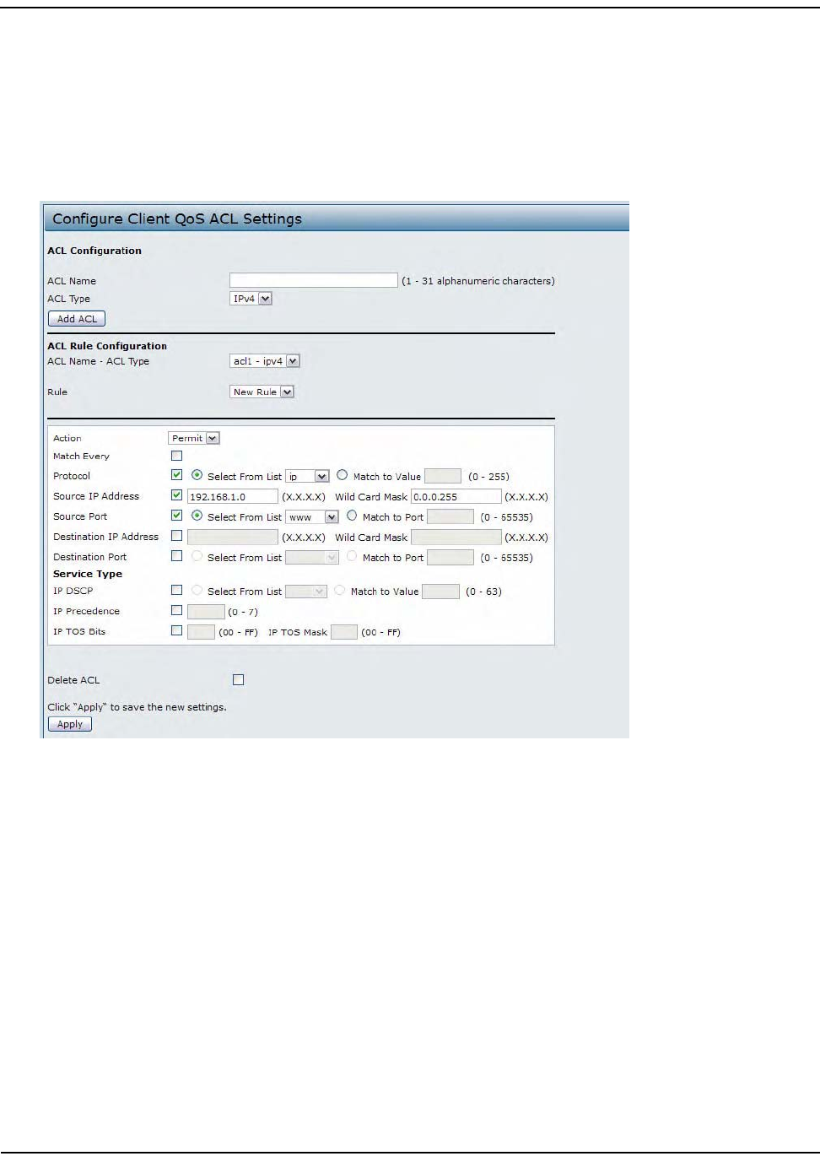
Task: Enable the IP TOS Bits checkbox
Action: [177, 630]
